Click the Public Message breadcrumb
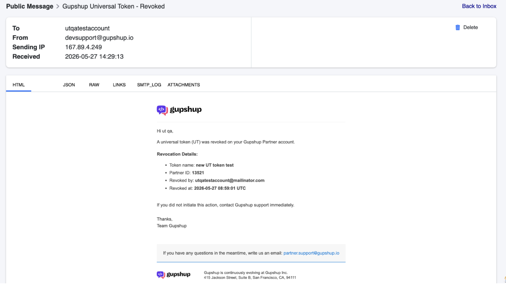This screenshot has width=506, height=287. pyautogui.click(x=30, y=6)
